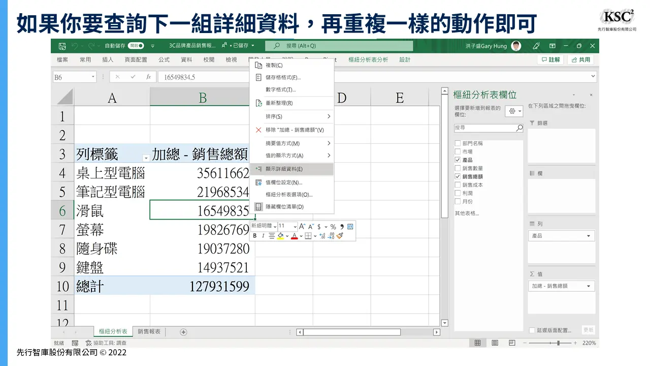Click the decrease decimal icon
The width and height of the screenshot is (650, 366).
331,236
